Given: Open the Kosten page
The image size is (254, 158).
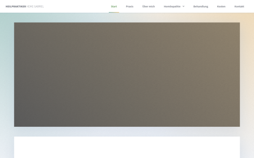Looking at the screenshot, I should [x=221, y=6].
